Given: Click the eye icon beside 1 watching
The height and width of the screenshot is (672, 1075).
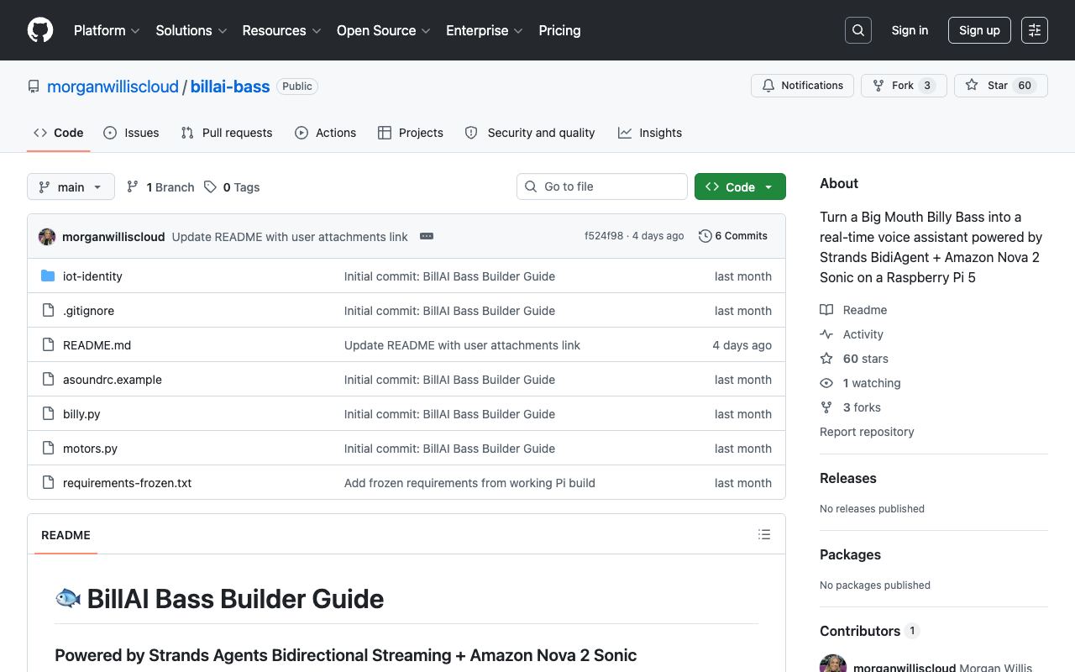Looking at the screenshot, I should 826,383.
